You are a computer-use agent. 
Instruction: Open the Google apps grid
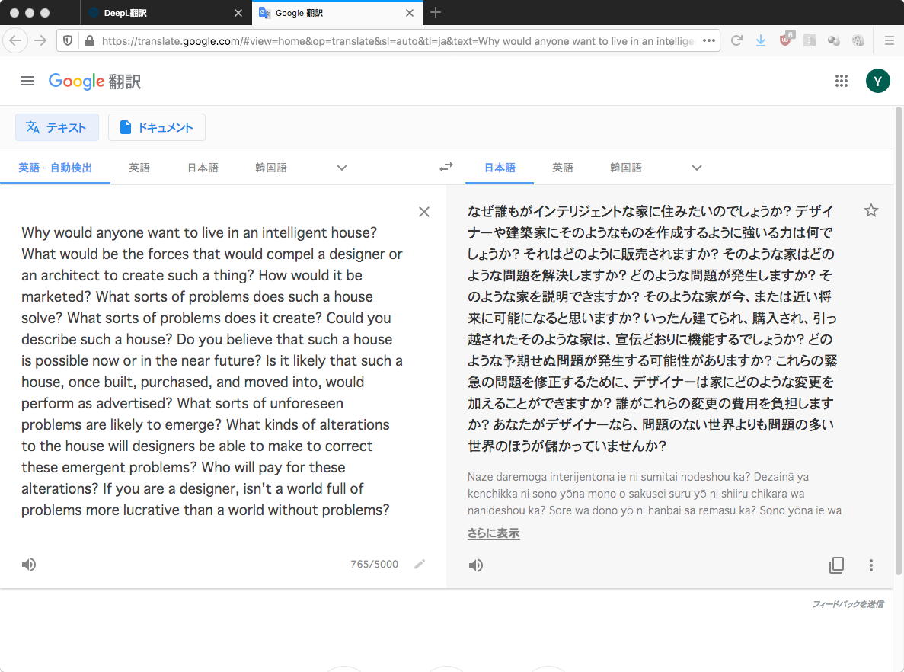[841, 81]
